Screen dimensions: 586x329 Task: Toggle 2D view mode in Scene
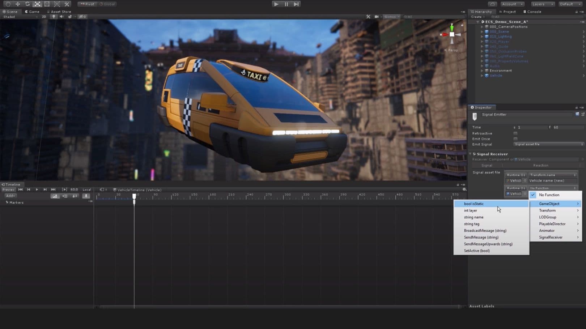(x=44, y=17)
